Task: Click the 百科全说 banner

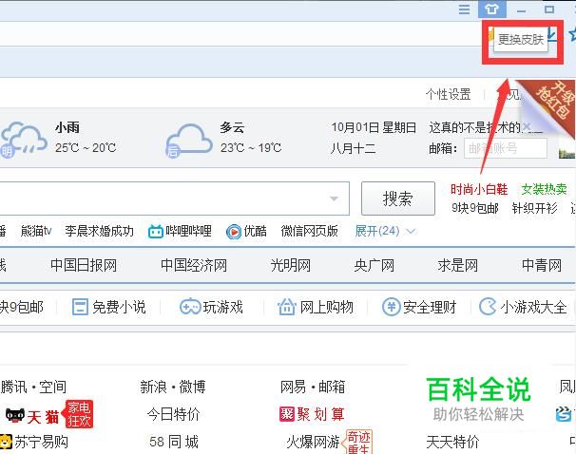Action: click(x=478, y=399)
